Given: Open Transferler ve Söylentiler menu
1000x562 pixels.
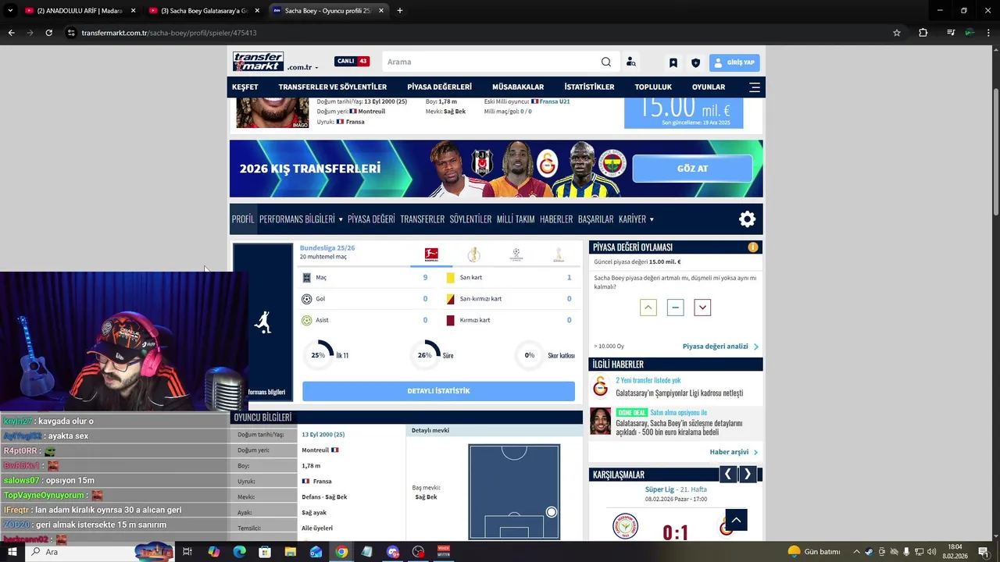Looking at the screenshot, I should tap(333, 87).
